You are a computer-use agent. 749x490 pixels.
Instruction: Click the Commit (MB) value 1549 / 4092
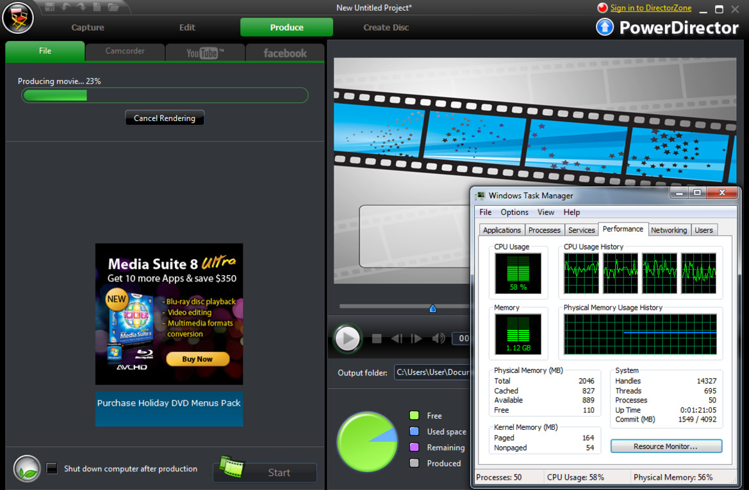tap(697, 420)
